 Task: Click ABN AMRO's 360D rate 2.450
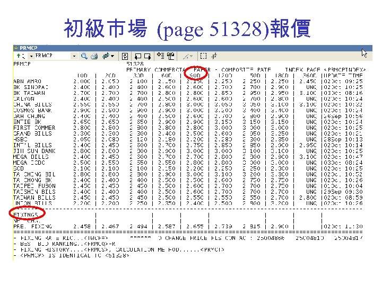tap(308, 81)
